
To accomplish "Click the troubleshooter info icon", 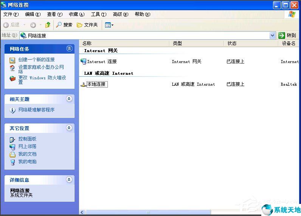I will pyautogui.click(x=12, y=110).
